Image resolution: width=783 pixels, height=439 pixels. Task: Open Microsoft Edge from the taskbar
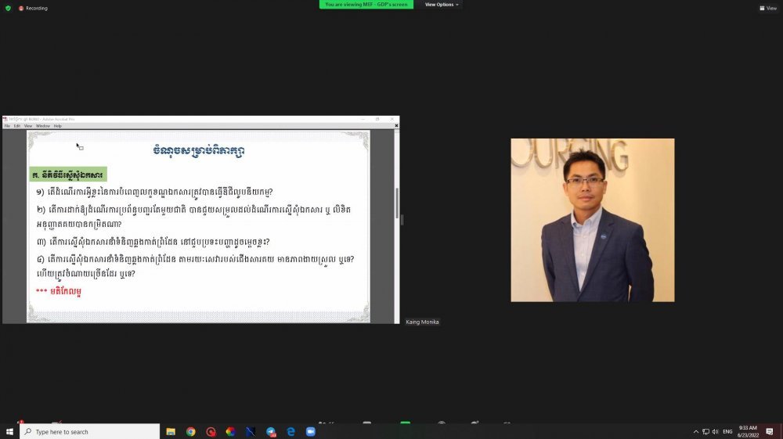pyautogui.click(x=290, y=432)
